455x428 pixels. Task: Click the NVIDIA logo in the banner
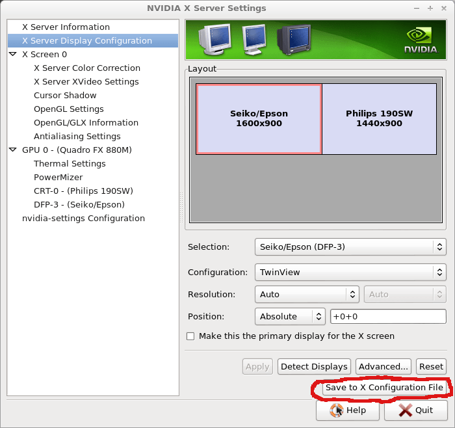(x=421, y=40)
